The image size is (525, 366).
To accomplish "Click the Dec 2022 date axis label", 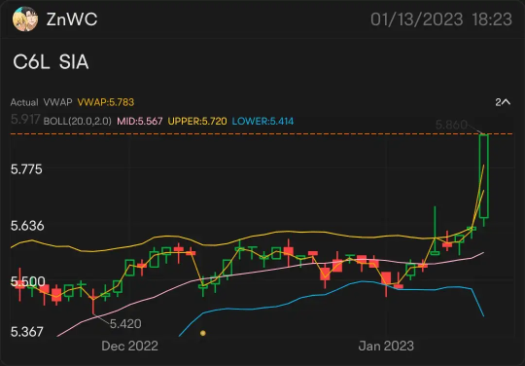I will pyautogui.click(x=129, y=346).
